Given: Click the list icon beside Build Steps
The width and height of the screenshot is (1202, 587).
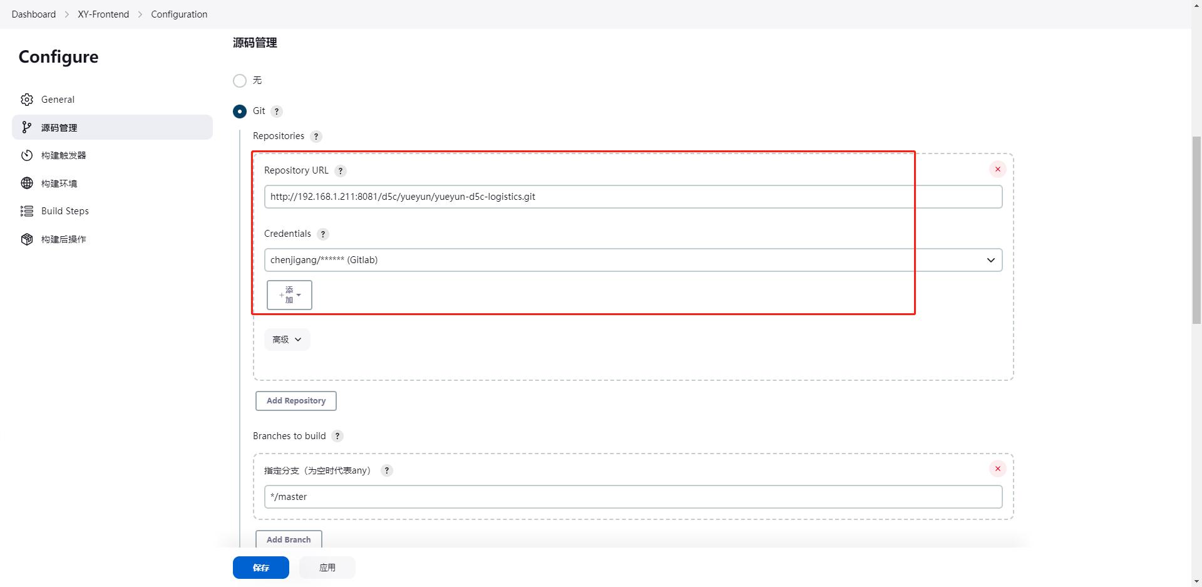Looking at the screenshot, I should click(26, 211).
